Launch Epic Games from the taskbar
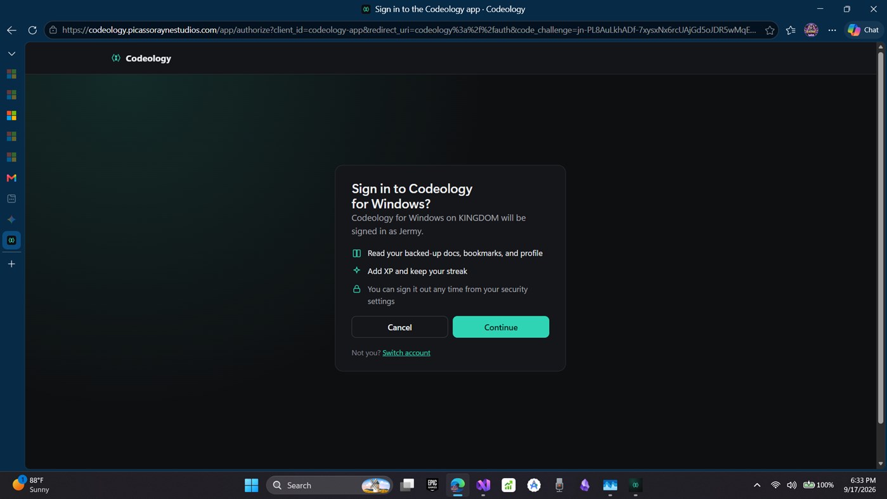The width and height of the screenshot is (887, 499). click(x=432, y=485)
